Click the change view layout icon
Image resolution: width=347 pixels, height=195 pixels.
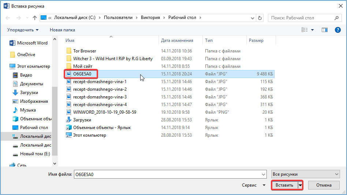pos(305,30)
